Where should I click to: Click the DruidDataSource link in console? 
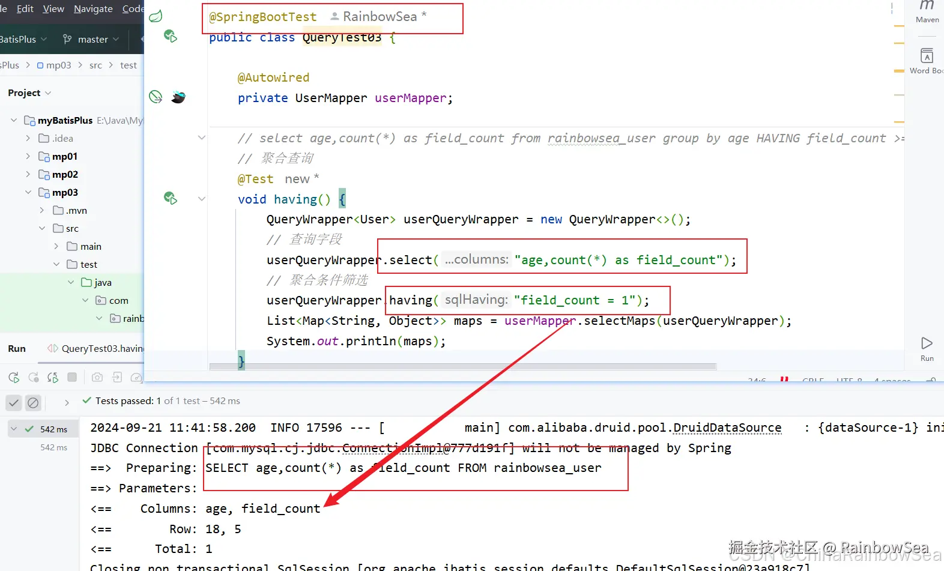[x=727, y=427]
